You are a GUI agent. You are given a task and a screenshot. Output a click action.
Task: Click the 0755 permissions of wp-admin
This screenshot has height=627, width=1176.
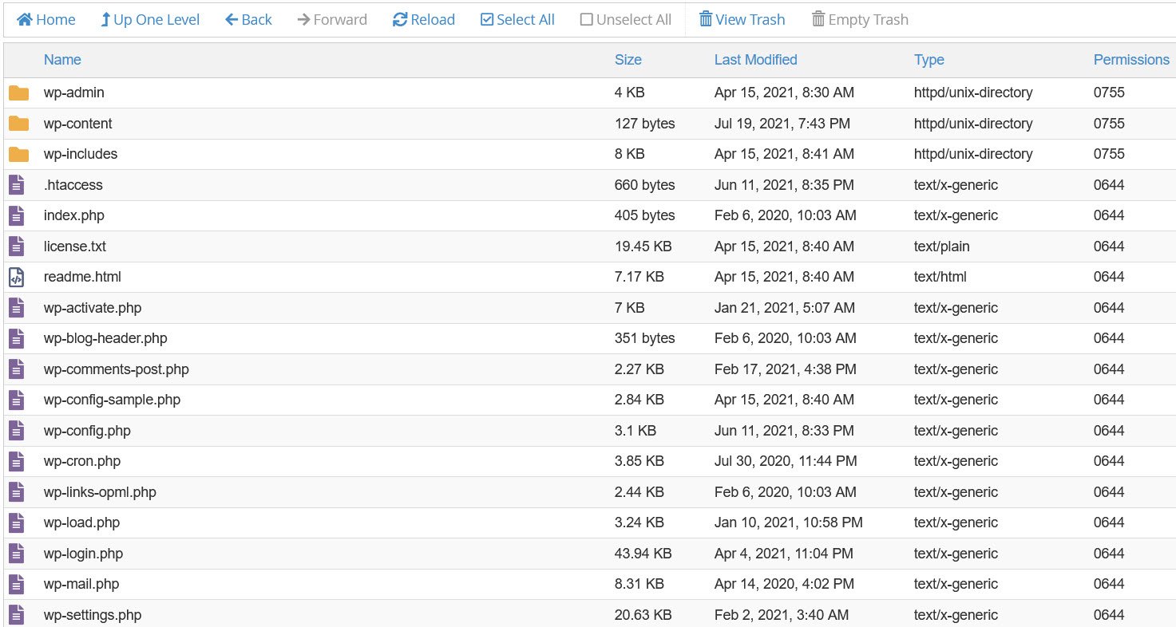[1109, 93]
